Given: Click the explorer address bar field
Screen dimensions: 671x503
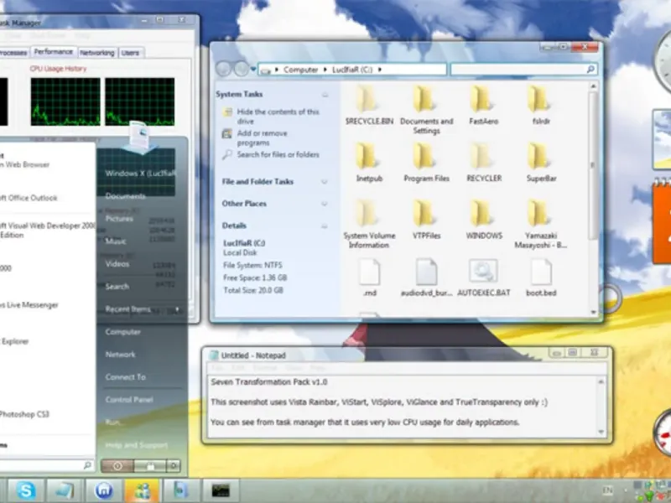Looking at the screenshot, I should click(x=352, y=70).
